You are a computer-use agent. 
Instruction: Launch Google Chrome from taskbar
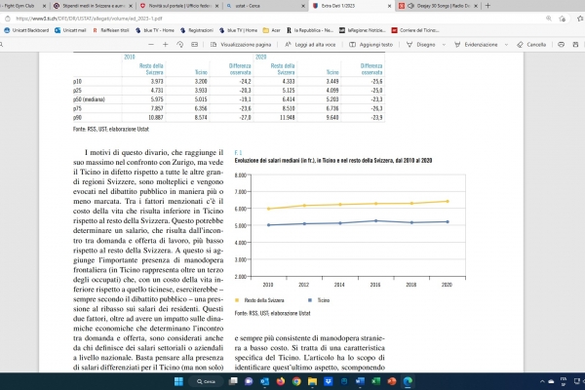(296, 381)
